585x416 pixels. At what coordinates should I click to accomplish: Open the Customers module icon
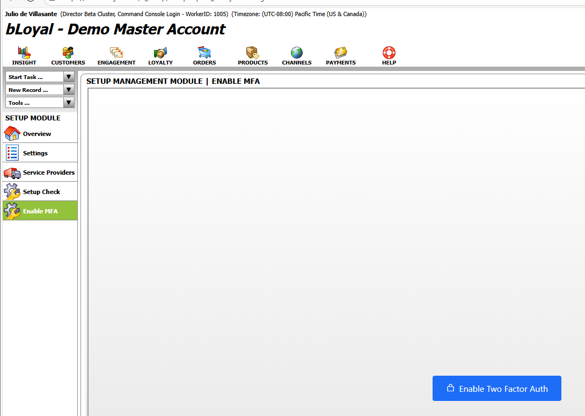pyautogui.click(x=68, y=53)
